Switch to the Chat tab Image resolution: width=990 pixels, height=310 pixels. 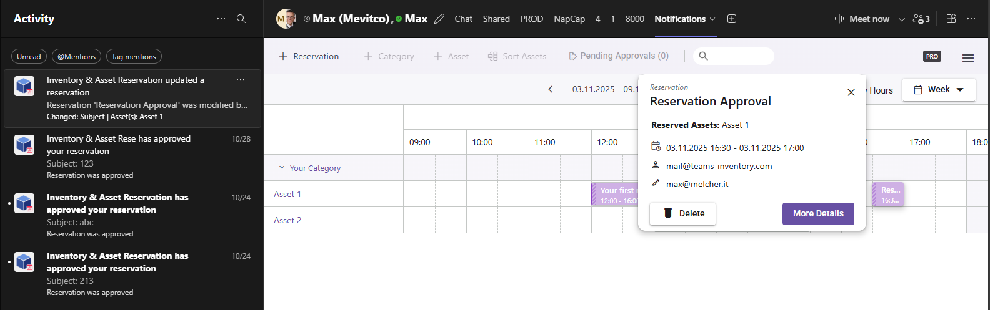463,19
